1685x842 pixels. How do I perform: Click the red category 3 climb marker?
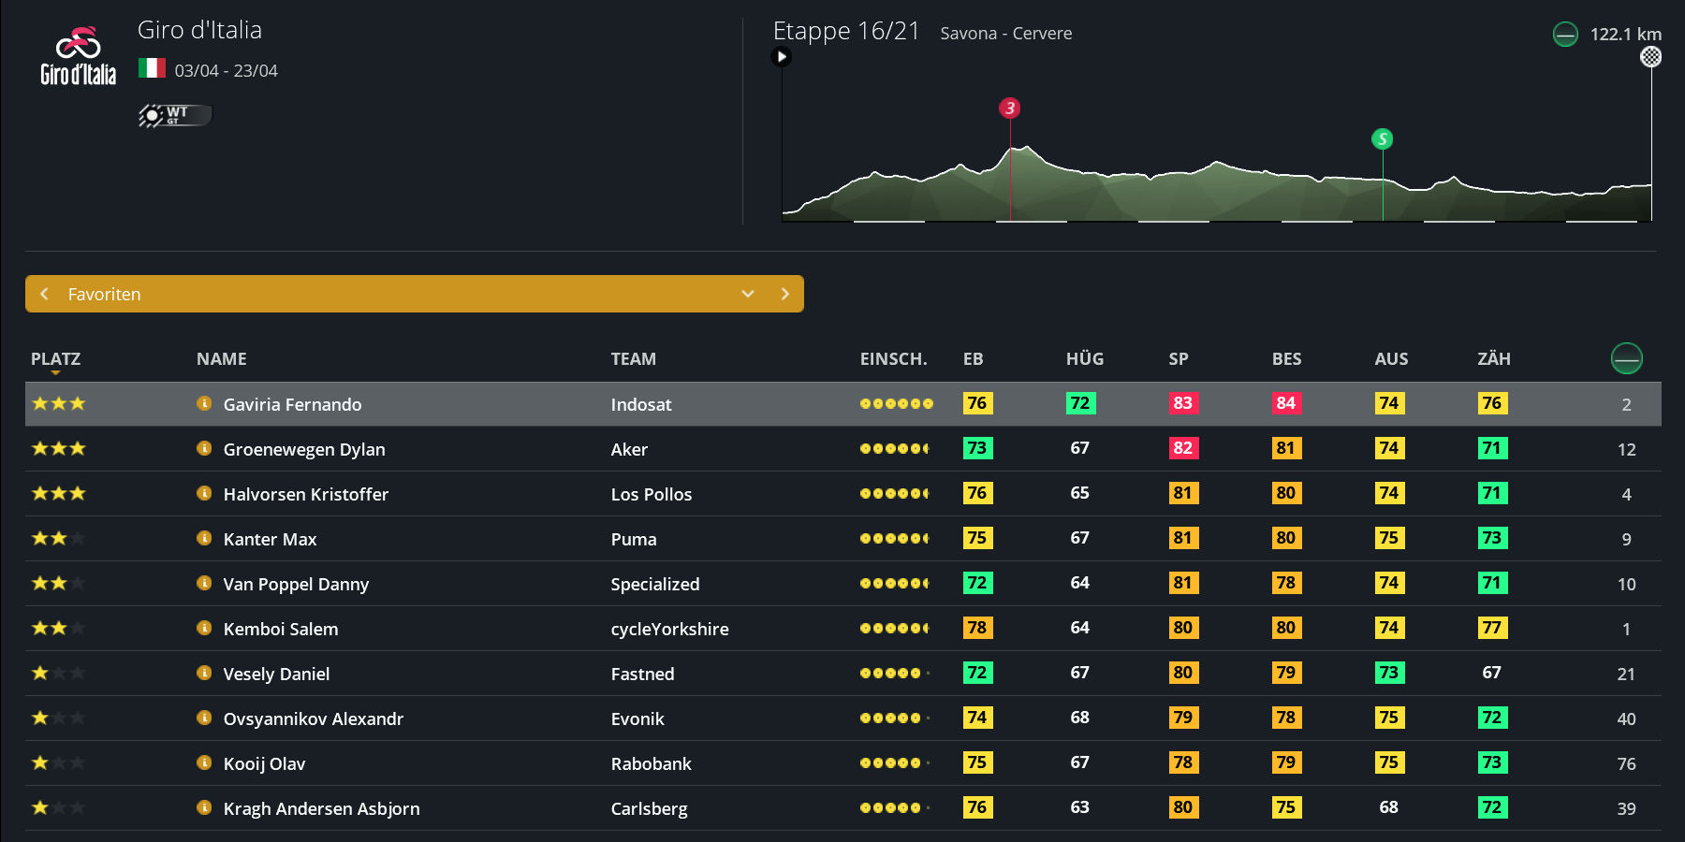pyautogui.click(x=1009, y=108)
